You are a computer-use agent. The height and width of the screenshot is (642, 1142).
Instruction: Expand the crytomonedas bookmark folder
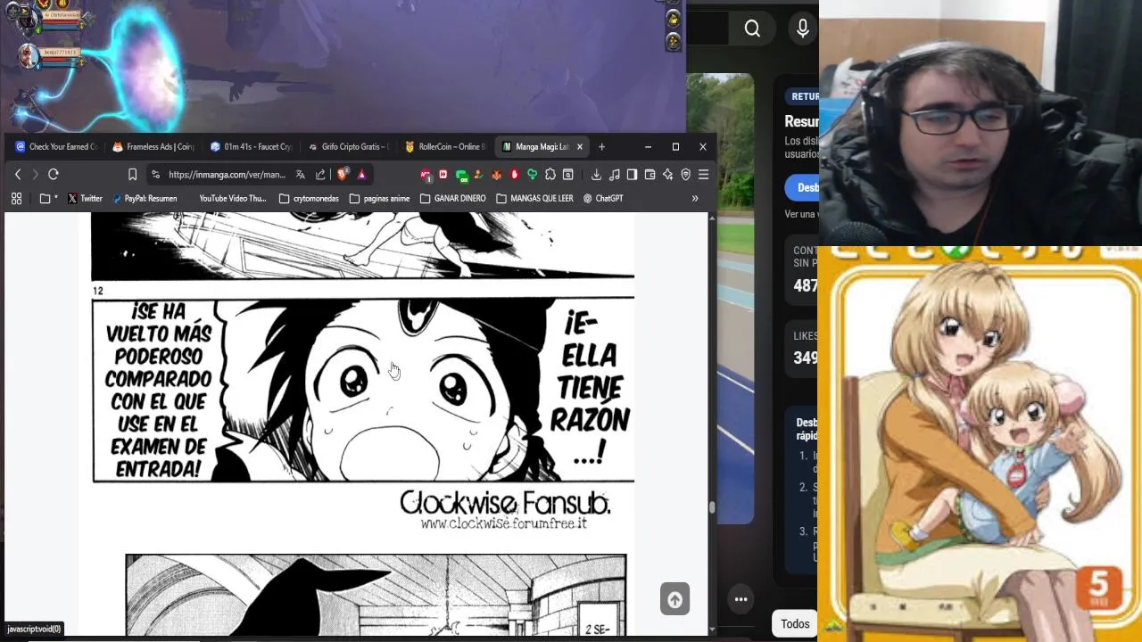tap(309, 199)
